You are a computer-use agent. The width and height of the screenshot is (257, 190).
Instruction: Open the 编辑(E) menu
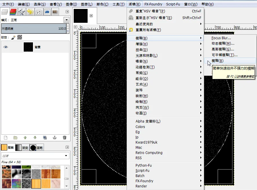(x=24, y=4)
